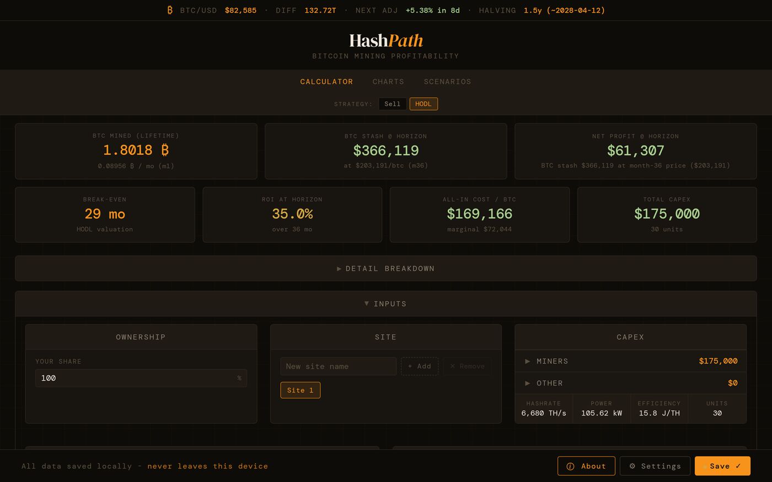Expand the Miners capex row
The width and height of the screenshot is (772, 482).
coord(630,361)
